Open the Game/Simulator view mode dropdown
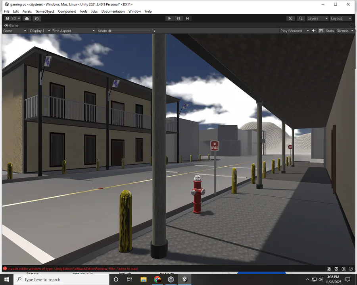Viewport: 357px width, 285px height. 15,31
